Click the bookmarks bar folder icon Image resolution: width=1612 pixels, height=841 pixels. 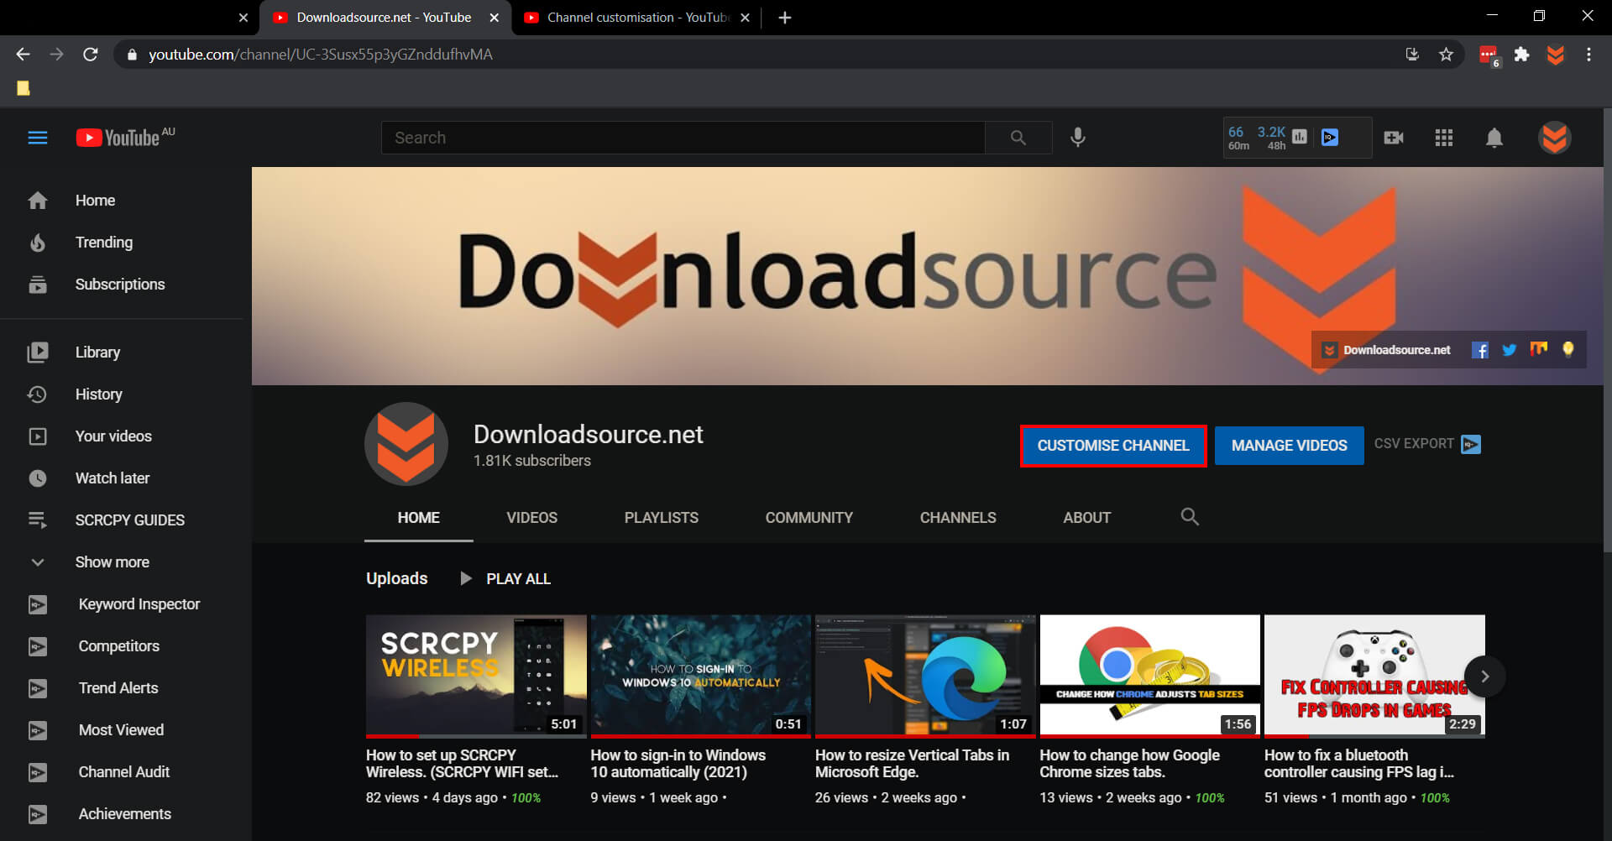pos(24,88)
